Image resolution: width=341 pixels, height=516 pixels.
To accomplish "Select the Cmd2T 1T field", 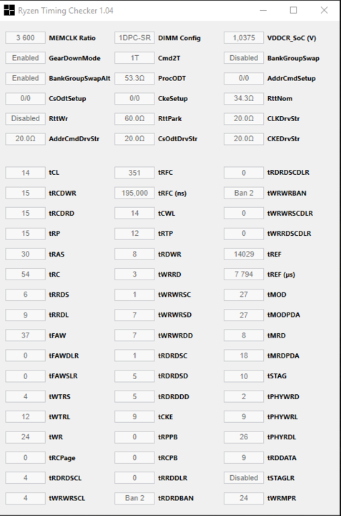I will pos(134,58).
